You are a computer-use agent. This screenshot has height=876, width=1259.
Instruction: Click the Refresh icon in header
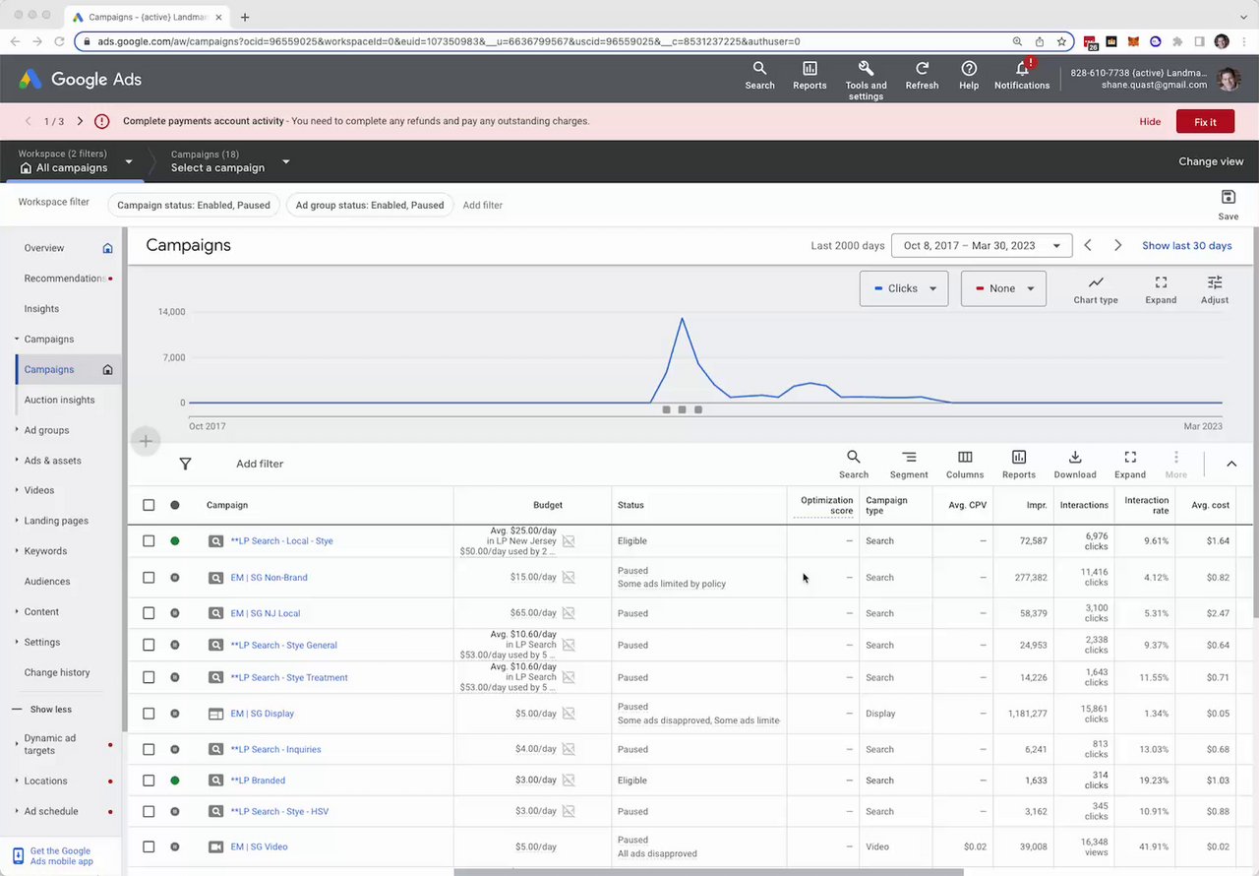[x=922, y=69]
